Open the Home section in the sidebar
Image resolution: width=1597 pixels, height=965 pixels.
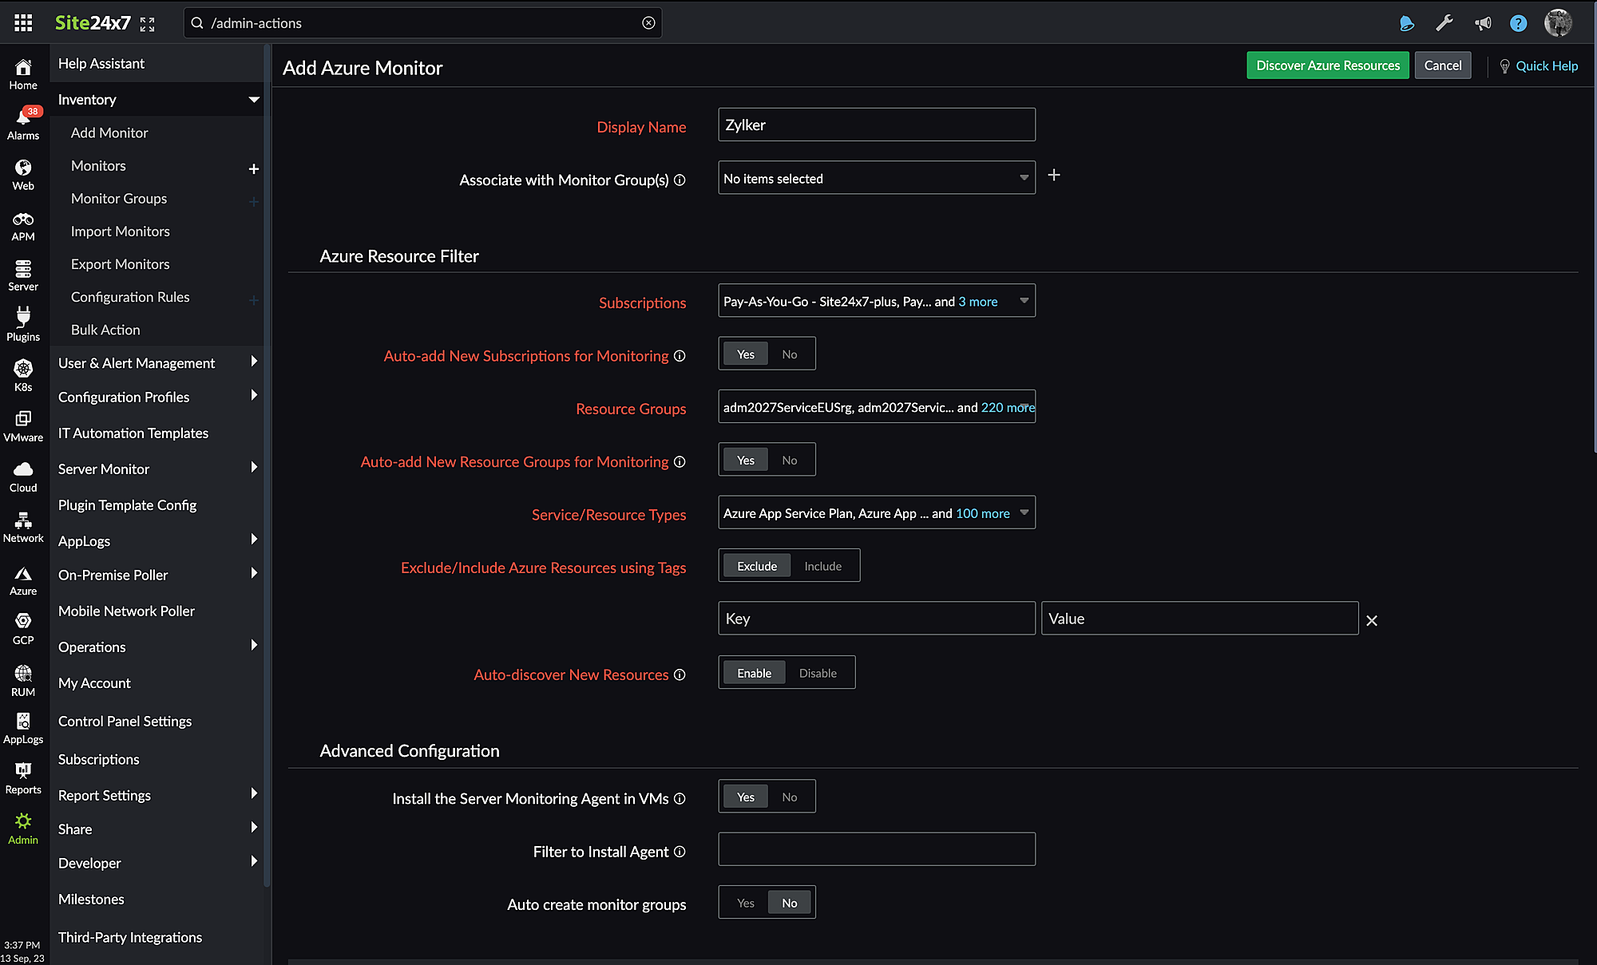tap(23, 73)
